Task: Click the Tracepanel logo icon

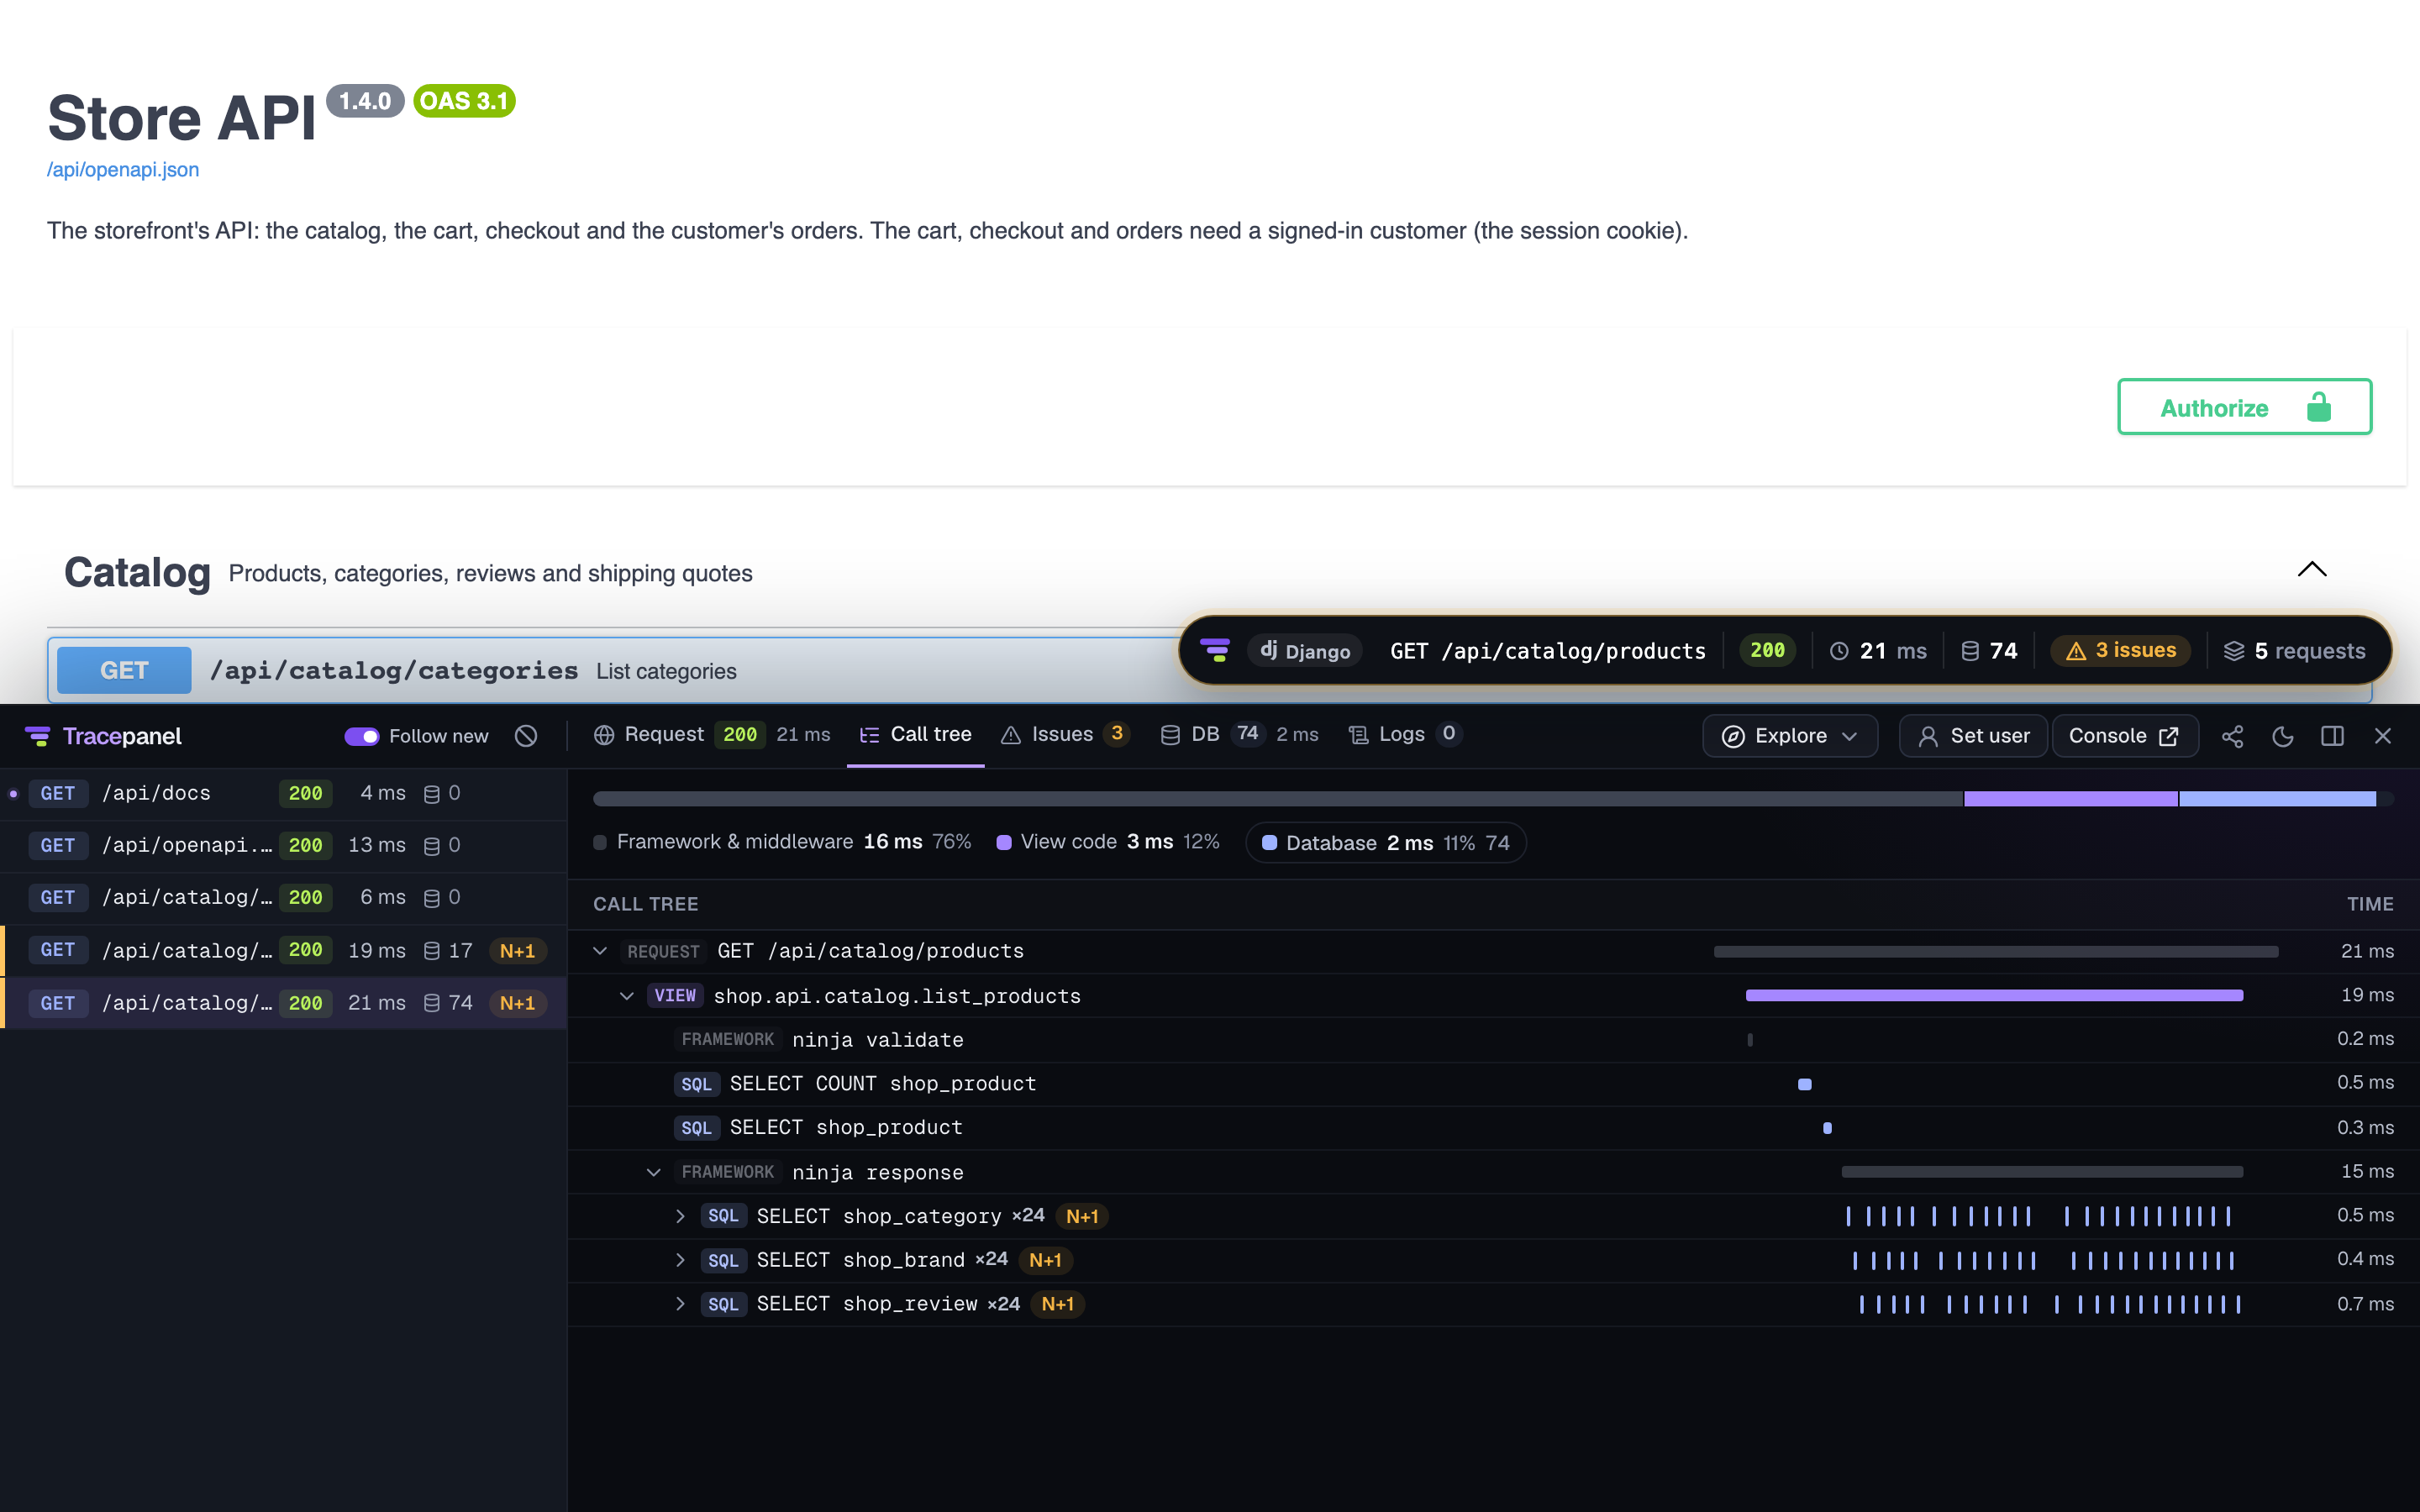Action: click(x=38, y=736)
